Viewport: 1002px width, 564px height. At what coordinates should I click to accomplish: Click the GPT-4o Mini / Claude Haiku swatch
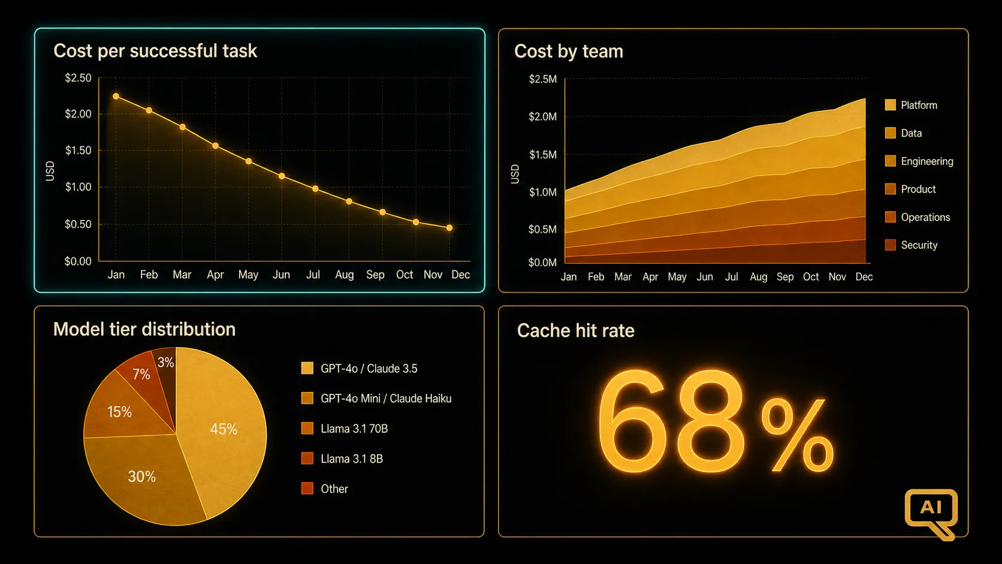(x=307, y=398)
